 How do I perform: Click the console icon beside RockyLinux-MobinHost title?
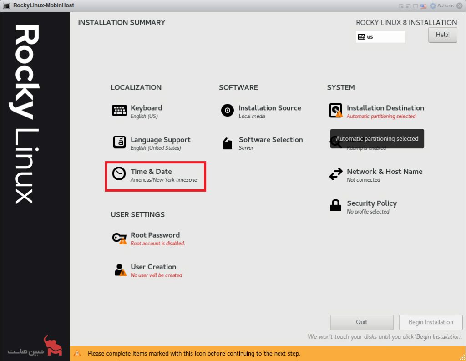pos(6,5)
